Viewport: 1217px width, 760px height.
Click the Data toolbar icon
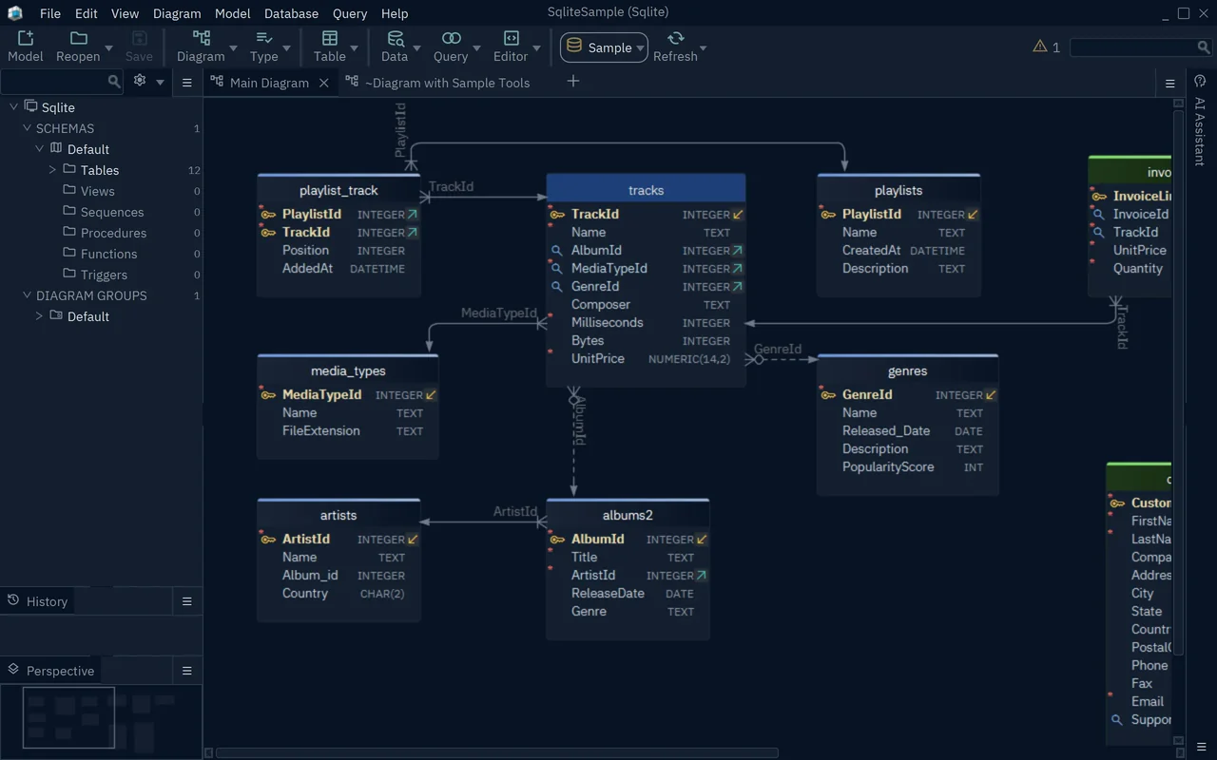[395, 39]
